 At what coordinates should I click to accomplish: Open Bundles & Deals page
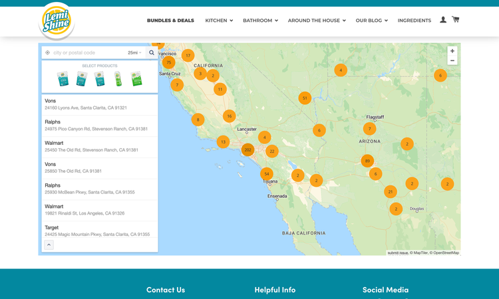(x=170, y=21)
